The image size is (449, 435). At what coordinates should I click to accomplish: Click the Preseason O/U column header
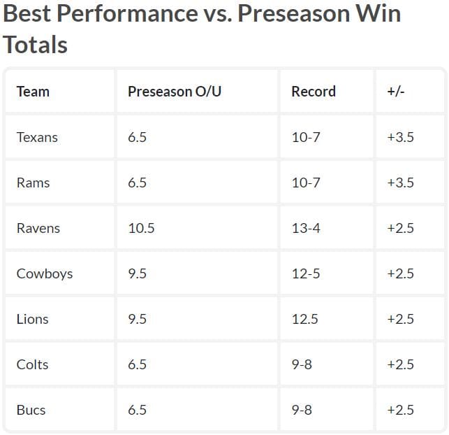(x=175, y=92)
